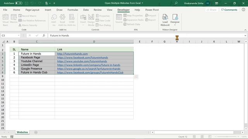248x139 pixels.
Task: Open the futureinhands.com link
Action: point(72,54)
